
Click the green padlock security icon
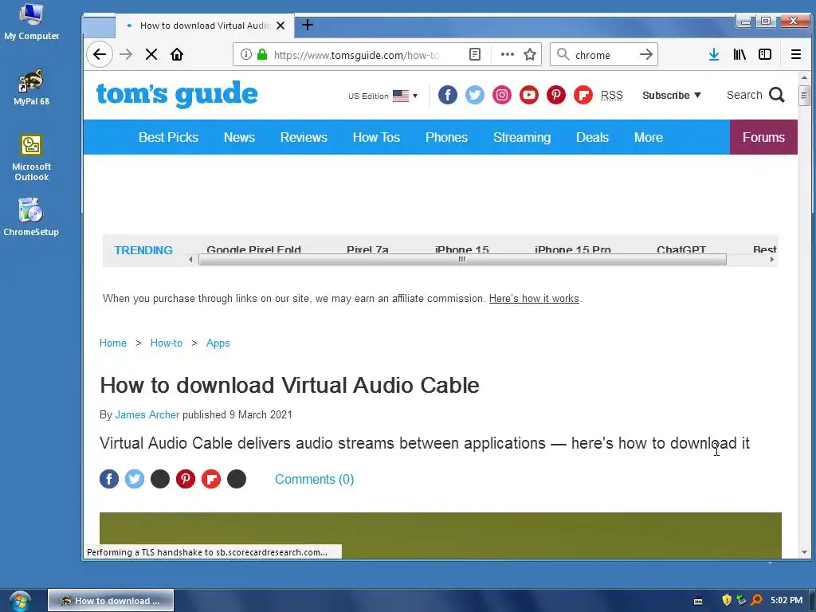pyautogui.click(x=262, y=55)
